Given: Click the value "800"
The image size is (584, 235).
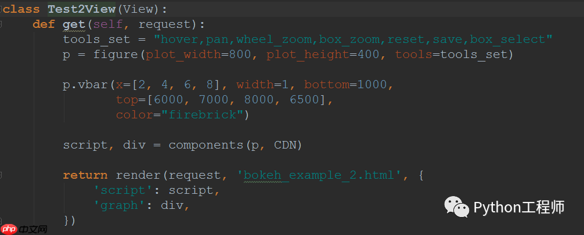Looking at the screenshot, I should [240, 55].
